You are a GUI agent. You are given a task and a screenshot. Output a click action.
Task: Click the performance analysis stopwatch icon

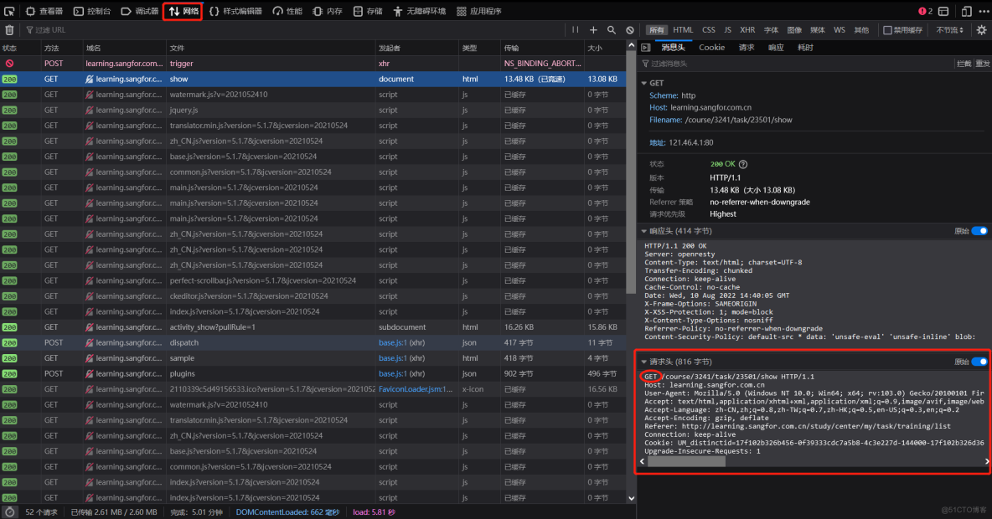[x=12, y=511]
